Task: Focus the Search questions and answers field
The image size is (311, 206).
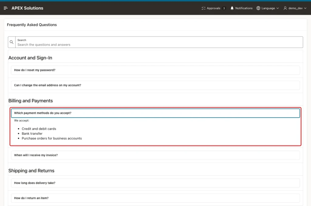Action: tap(159, 42)
